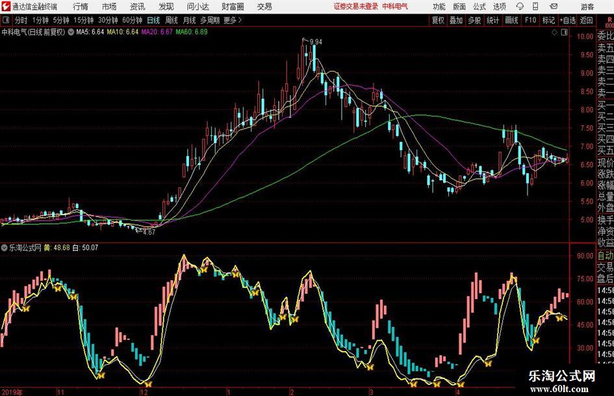Switch to the 周线 weekly period
The width and height of the screenshot is (614, 396).
pos(171,20)
